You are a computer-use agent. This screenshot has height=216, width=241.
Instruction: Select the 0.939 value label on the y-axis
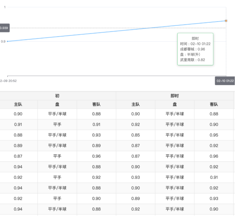coord(4,28)
